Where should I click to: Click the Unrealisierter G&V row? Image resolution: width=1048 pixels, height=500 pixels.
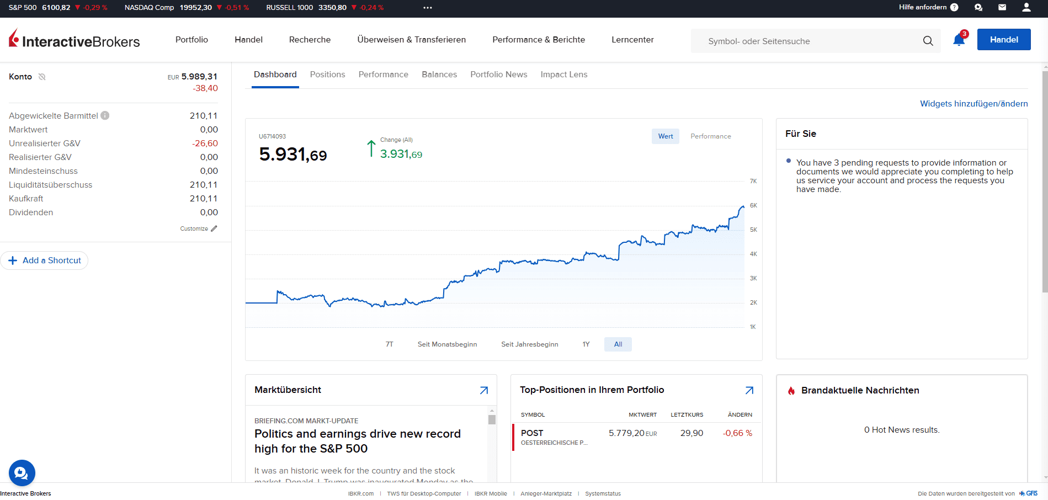coord(113,143)
